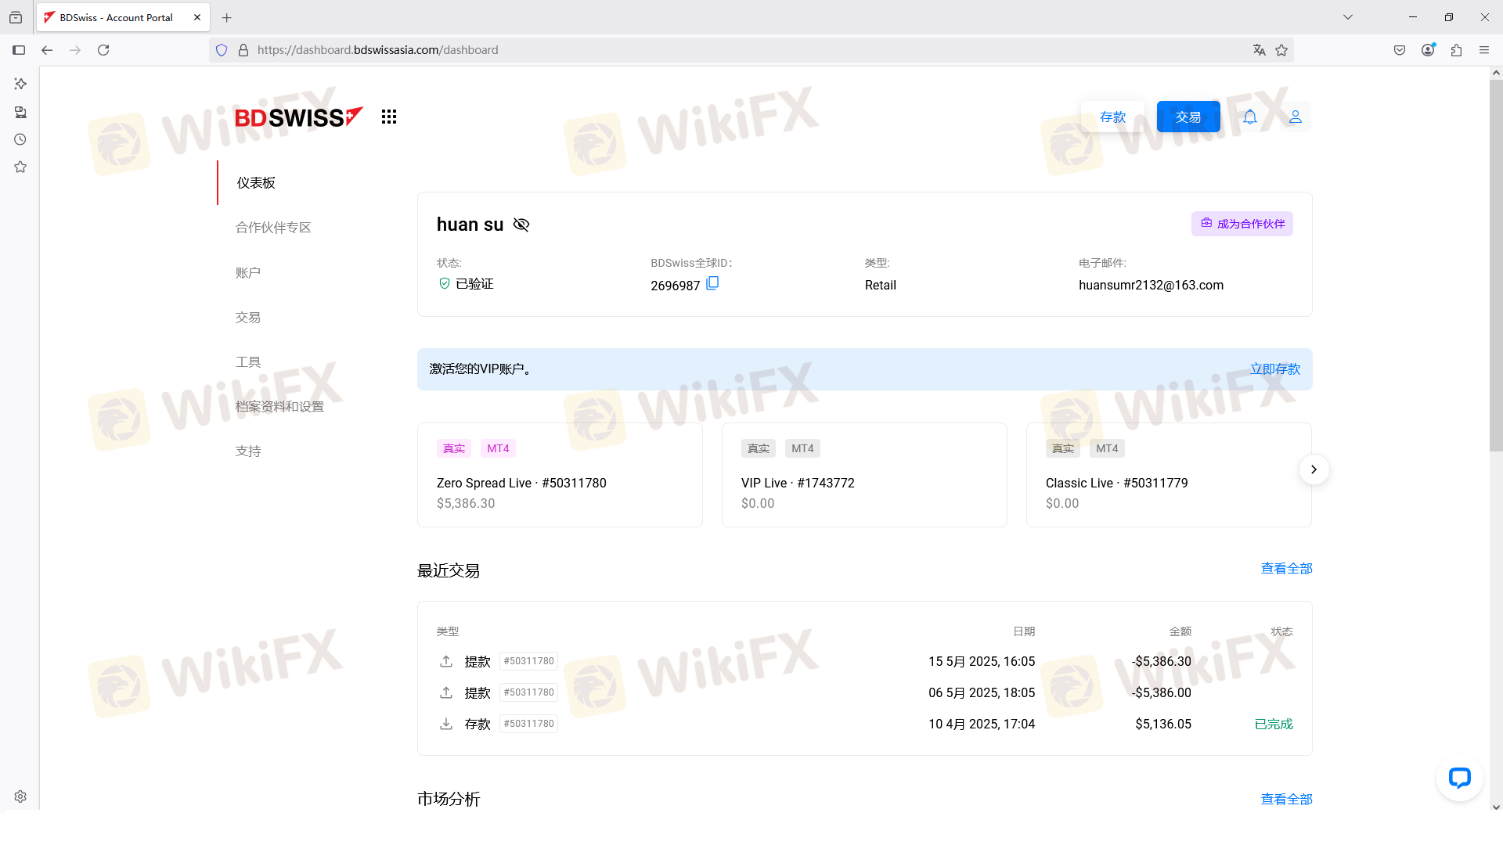Click the 已验证 verified status
1503x845 pixels.
466,284
